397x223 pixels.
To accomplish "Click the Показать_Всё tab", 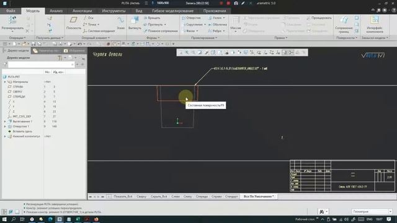I will pos(123,196).
